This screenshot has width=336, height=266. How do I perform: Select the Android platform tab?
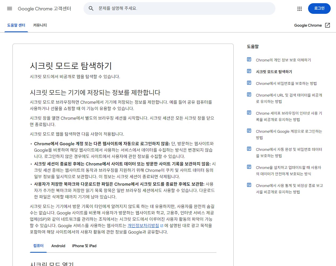click(58, 246)
